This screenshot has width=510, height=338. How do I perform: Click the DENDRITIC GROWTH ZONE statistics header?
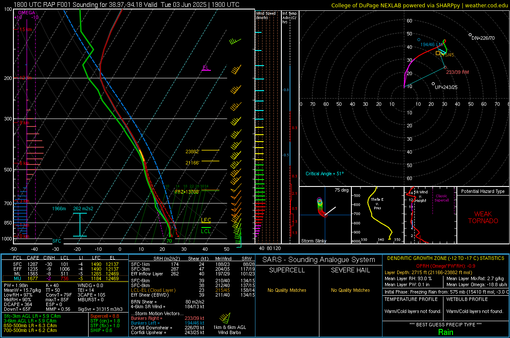(446, 258)
